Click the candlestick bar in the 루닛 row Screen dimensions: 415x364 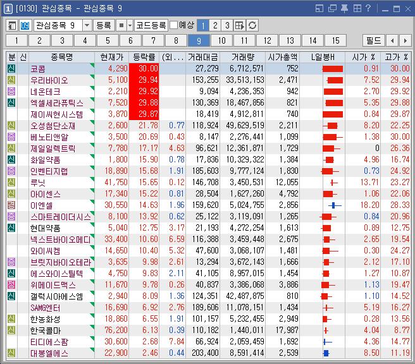[334, 183]
